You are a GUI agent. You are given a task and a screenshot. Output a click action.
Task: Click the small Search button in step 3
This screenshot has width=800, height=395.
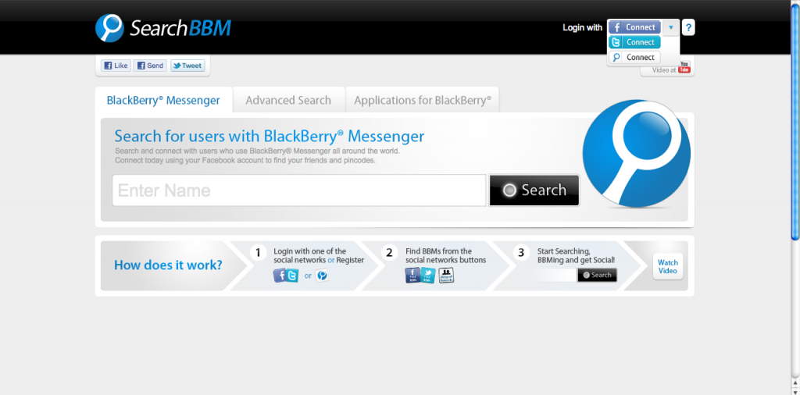coord(597,276)
